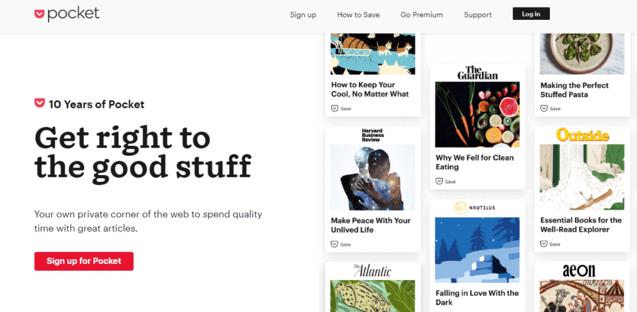Open the Guardian fruits and vegetables image

pyautogui.click(x=477, y=115)
